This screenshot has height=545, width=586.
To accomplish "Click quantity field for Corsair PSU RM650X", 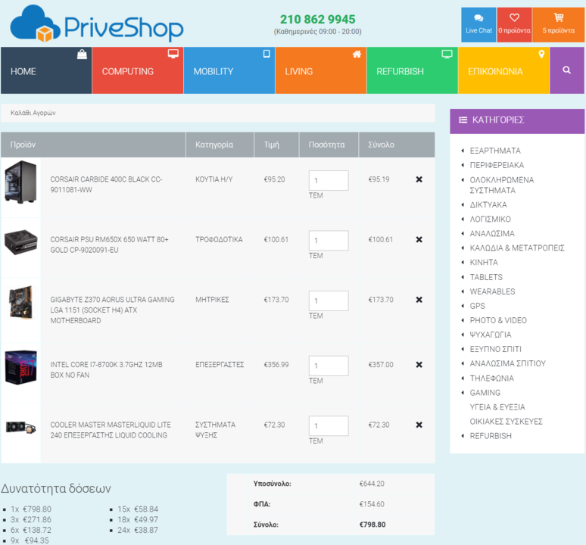I will (x=329, y=241).
